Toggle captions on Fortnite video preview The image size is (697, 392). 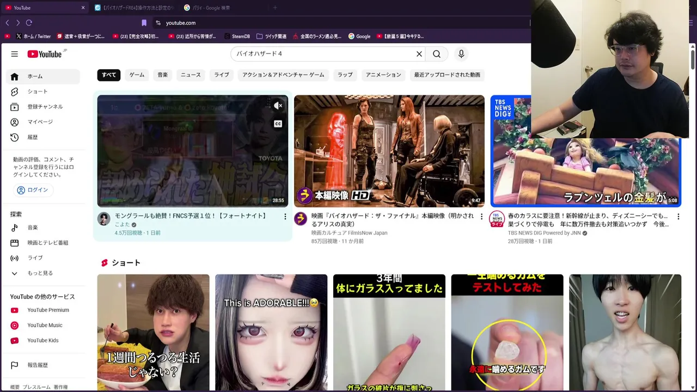[x=278, y=124]
